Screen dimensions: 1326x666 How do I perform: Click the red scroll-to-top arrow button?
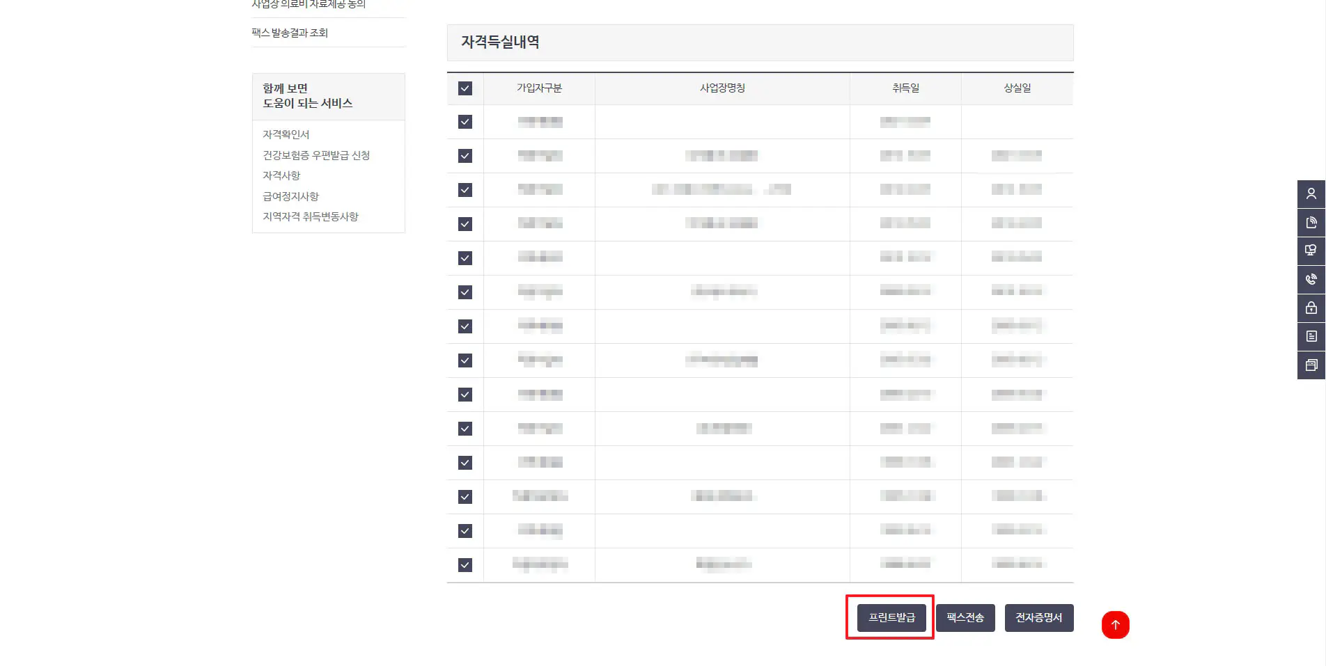[x=1115, y=625]
